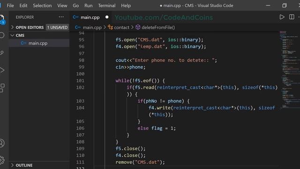300x169 pixels.
Task: Click the C++ icon in main.cpp tab
Action: tap(75, 17)
